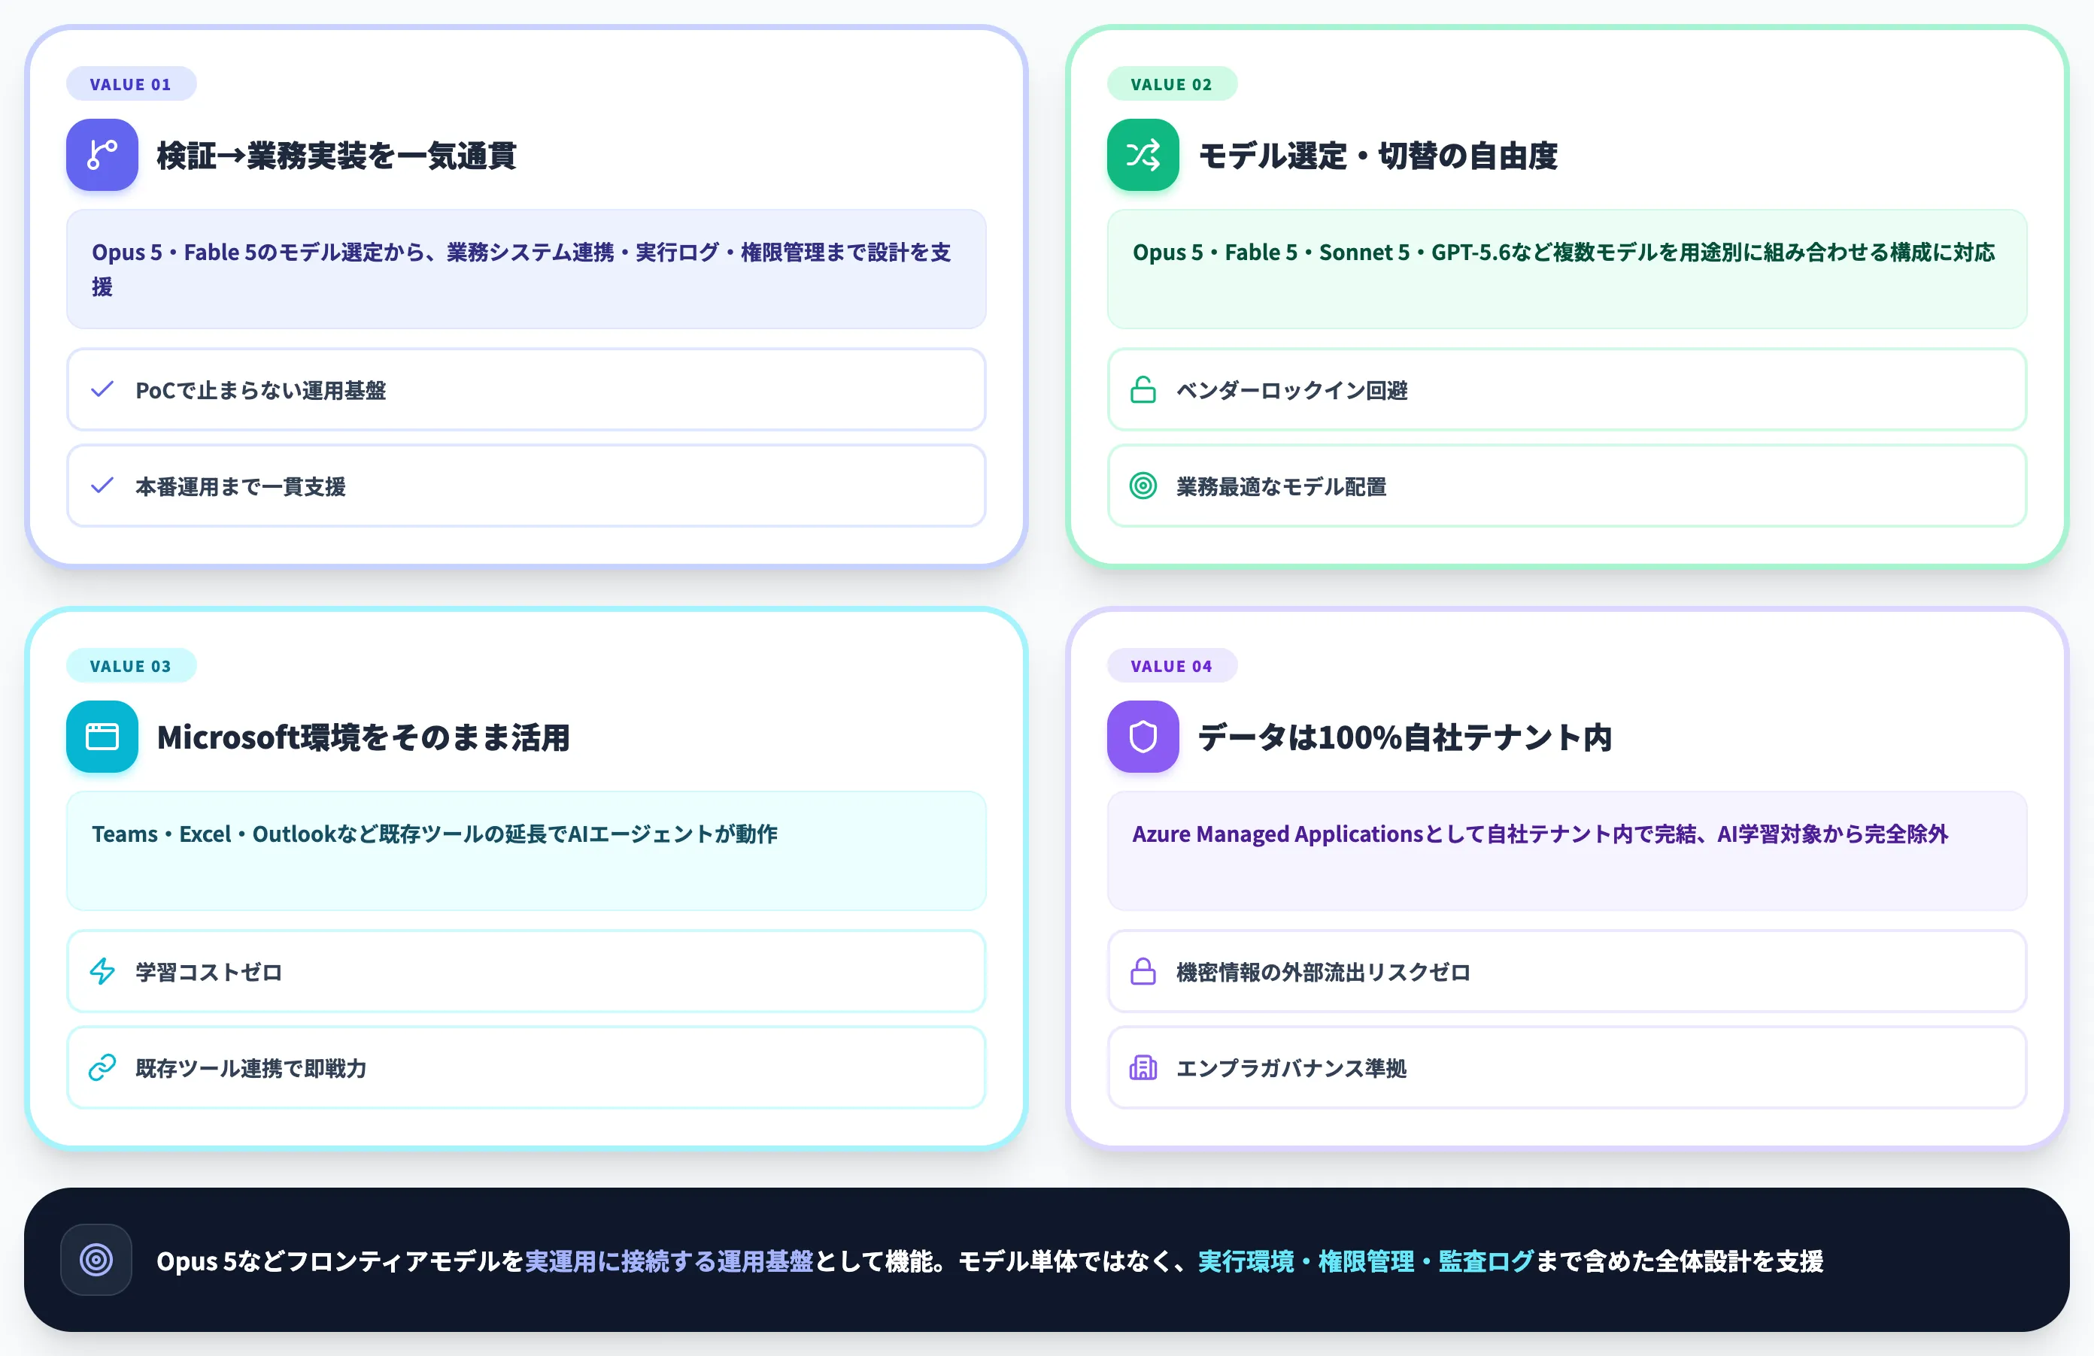Click the purple shield icon for データは100%
The width and height of the screenshot is (2094, 1356).
[x=1143, y=737]
